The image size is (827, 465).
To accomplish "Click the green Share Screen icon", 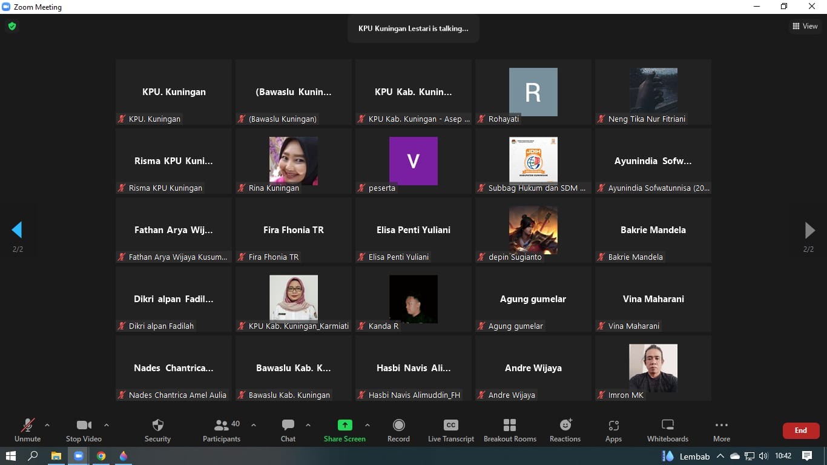I will coord(344,425).
